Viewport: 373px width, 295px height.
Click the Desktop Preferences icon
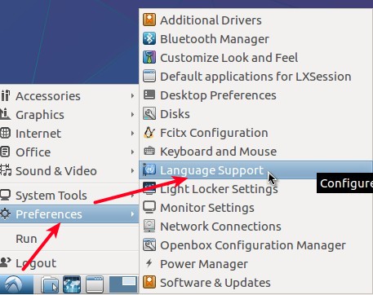click(149, 95)
